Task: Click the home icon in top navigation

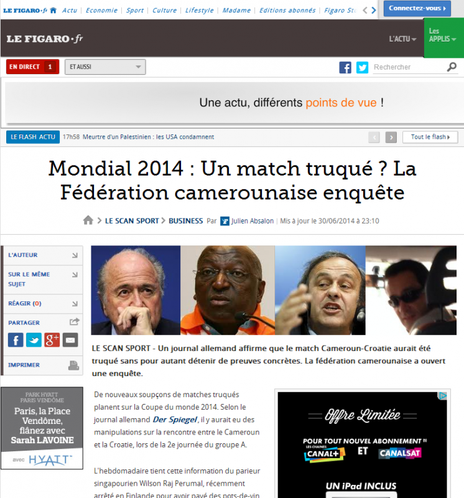Action: click(x=53, y=10)
